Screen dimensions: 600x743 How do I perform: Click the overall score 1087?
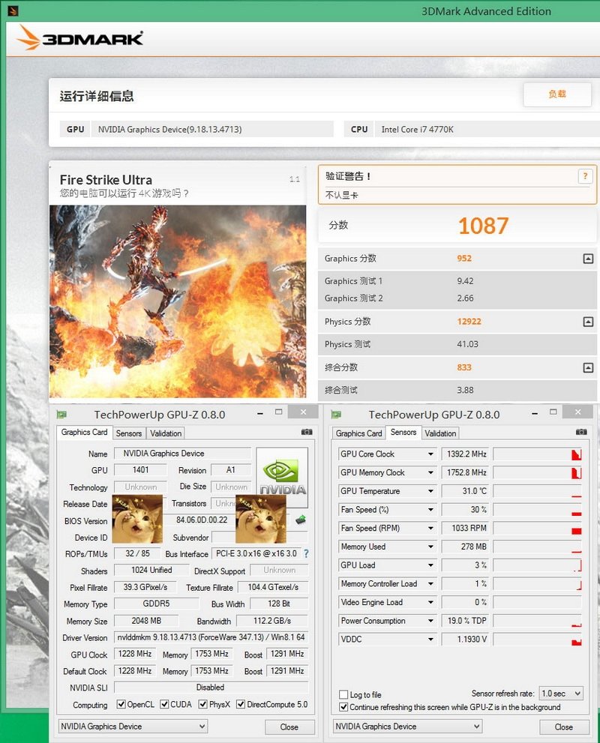point(483,226)
